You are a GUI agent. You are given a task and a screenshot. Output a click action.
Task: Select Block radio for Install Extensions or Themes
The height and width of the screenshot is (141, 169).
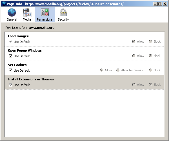[x=150, y=85]
